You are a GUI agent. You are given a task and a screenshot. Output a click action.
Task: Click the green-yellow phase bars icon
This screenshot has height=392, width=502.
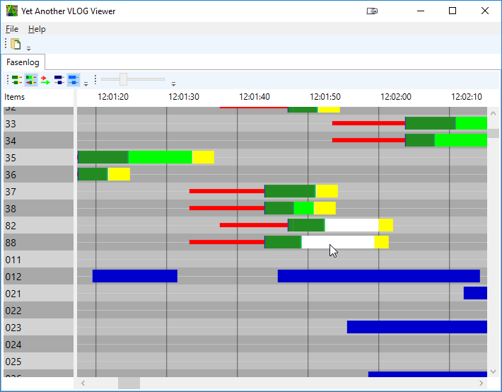[x=17, y=80]
